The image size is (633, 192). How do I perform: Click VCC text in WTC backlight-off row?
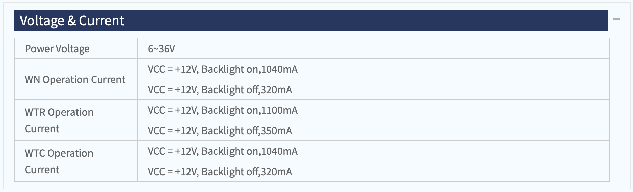[x=156, y=172]
